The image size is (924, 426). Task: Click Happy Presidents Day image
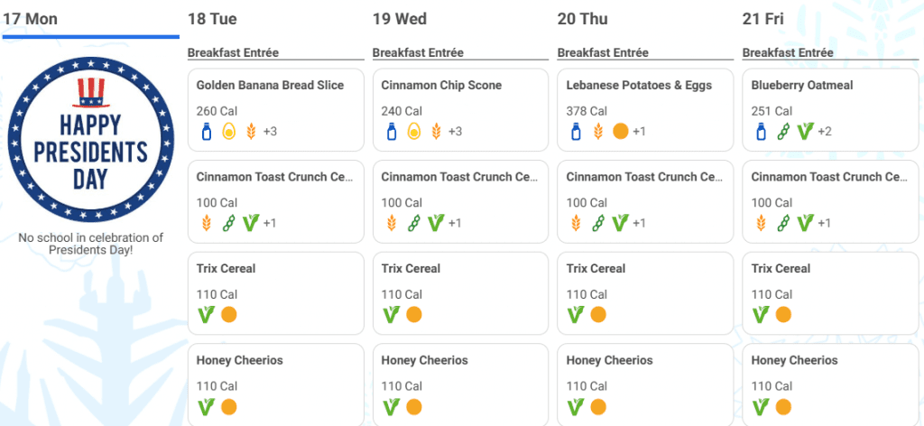point(91,140)
